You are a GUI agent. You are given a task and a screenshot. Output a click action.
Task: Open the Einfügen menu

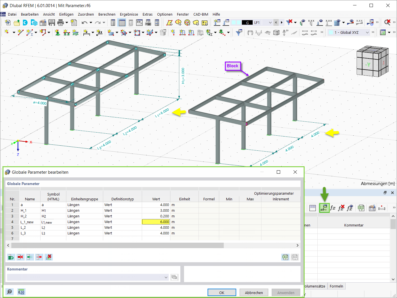(66, 14)
